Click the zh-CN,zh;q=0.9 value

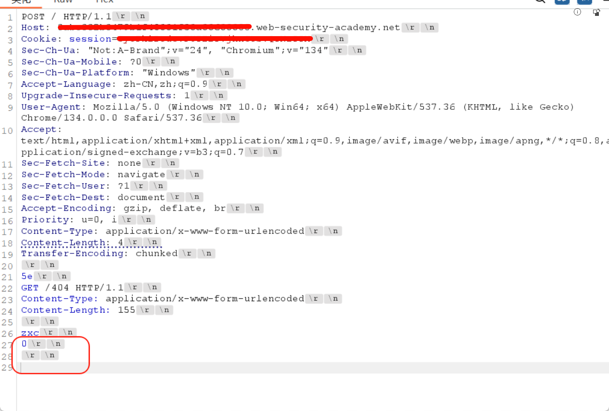[x=165, y=84]
